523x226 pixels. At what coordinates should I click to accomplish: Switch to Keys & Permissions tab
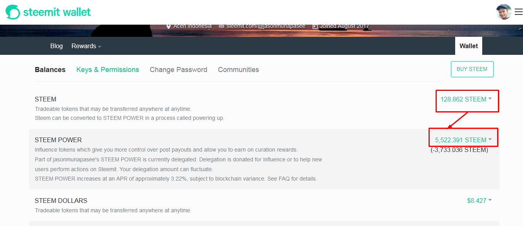click(108, 70)
